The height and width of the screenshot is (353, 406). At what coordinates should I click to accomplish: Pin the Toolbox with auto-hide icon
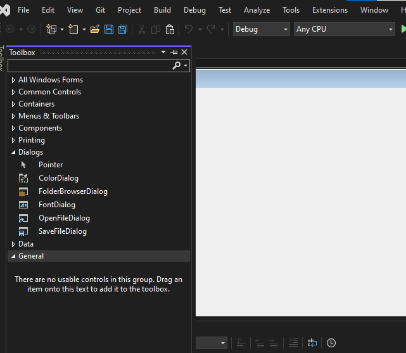174,53
